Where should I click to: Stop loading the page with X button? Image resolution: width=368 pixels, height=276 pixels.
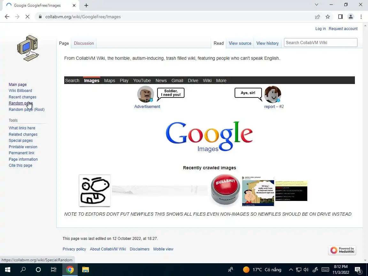pyautogui.click(x=27, y=17)
